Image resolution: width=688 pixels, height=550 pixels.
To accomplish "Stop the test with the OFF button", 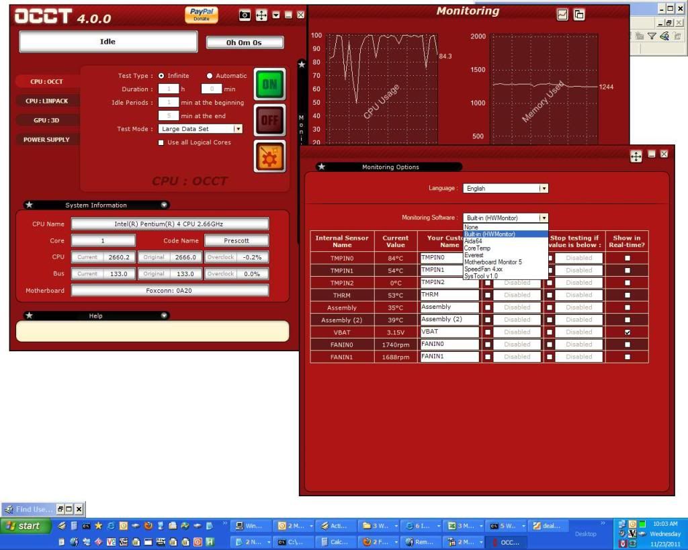I will pyautogui.click(x=269, y=120).
